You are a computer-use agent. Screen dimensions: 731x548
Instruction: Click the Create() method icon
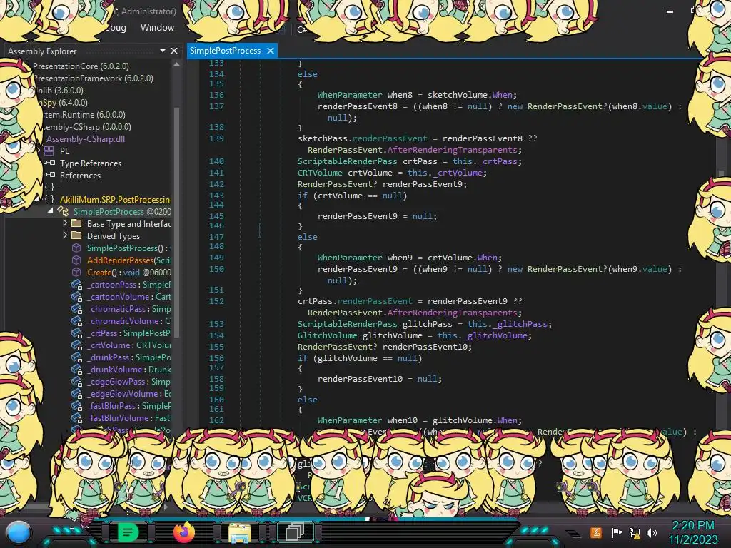coord(76,272)
